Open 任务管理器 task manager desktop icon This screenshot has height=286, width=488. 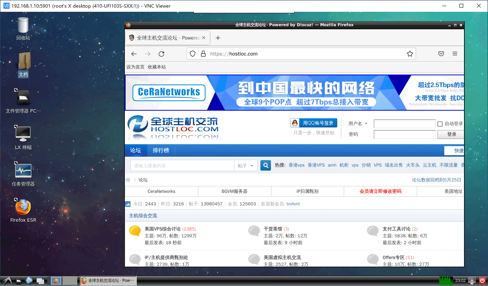(x=23, y=170)
